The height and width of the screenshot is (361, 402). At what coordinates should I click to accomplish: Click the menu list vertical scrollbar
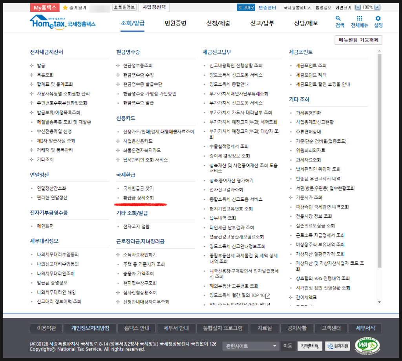point(379,157)
